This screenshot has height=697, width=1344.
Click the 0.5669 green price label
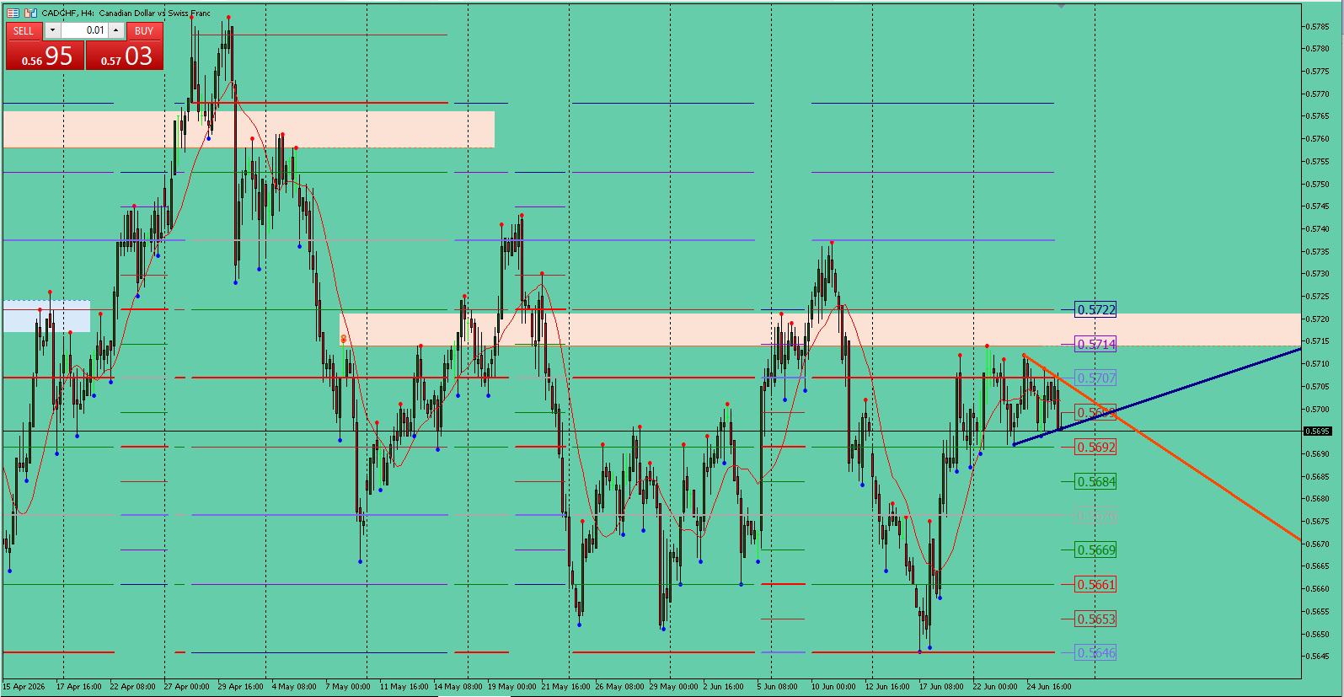coord(1095,550)
